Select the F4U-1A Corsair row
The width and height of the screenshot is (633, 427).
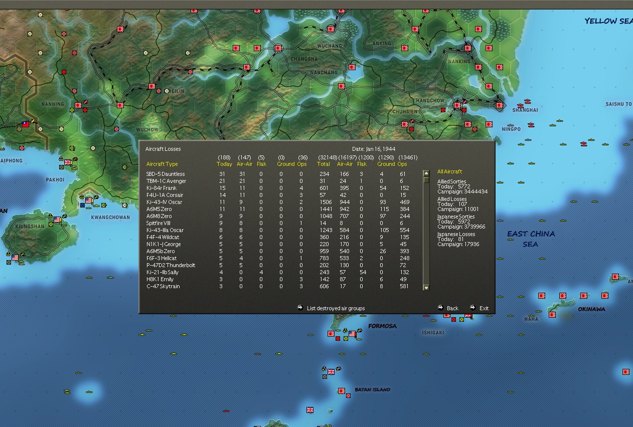[278, 195]
